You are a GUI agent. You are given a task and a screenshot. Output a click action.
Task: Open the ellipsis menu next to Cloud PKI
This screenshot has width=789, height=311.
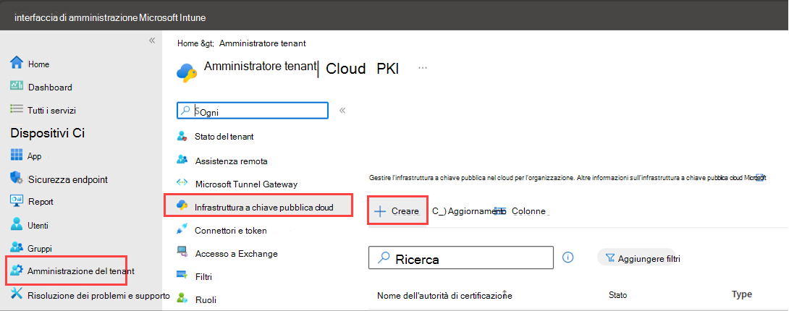(423, 67)
